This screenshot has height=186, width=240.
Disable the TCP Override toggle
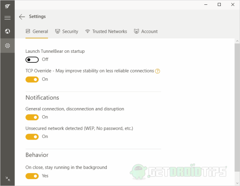32,80
